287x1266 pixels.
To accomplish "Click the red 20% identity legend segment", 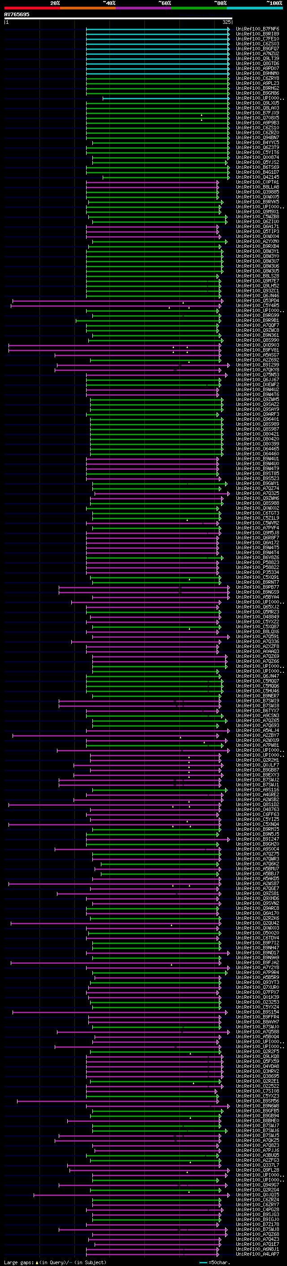I will (x=32, y=8).
